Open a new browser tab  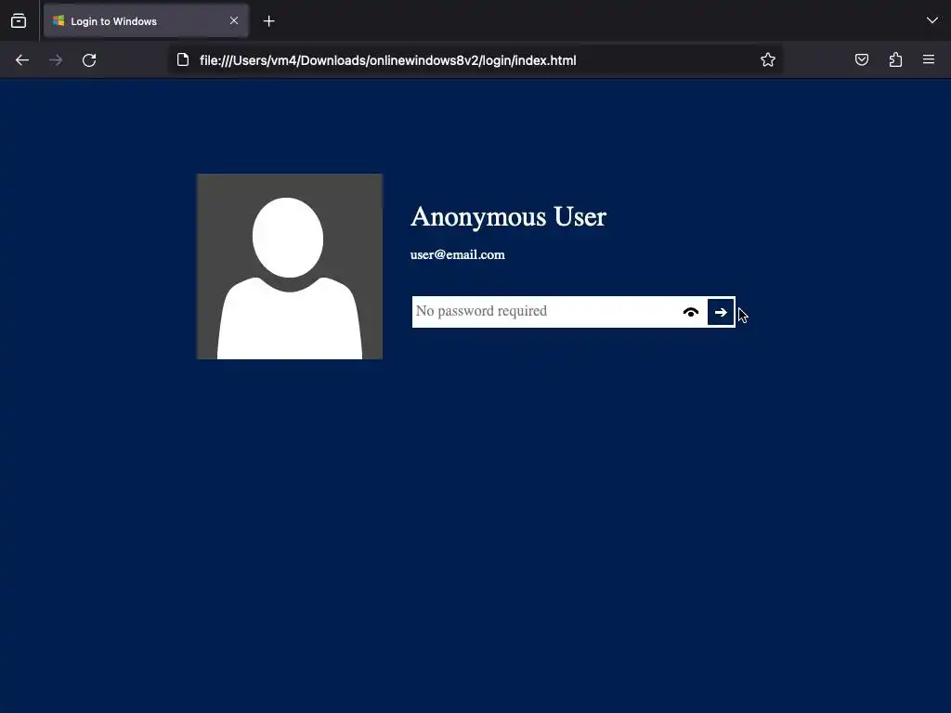pyautogui.click(x=268, y=21)
